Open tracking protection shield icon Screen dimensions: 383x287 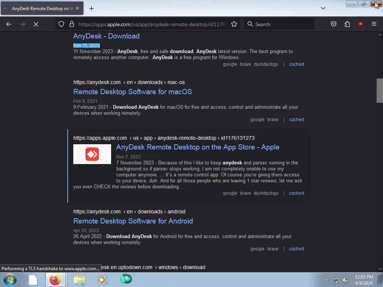coord(61,24)
